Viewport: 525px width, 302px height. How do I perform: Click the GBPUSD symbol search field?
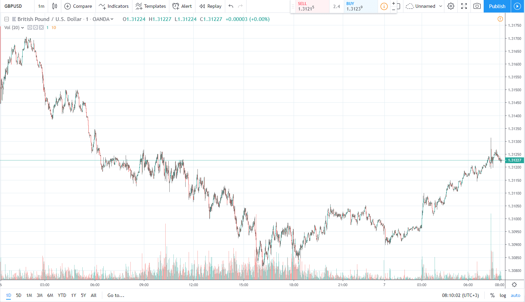point(17,6)
